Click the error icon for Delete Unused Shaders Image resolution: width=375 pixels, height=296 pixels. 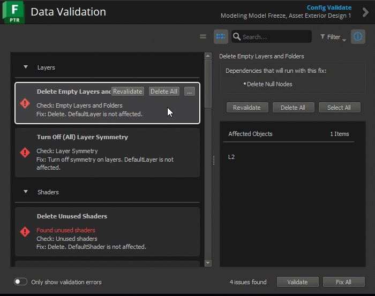(x=25, y=231)
